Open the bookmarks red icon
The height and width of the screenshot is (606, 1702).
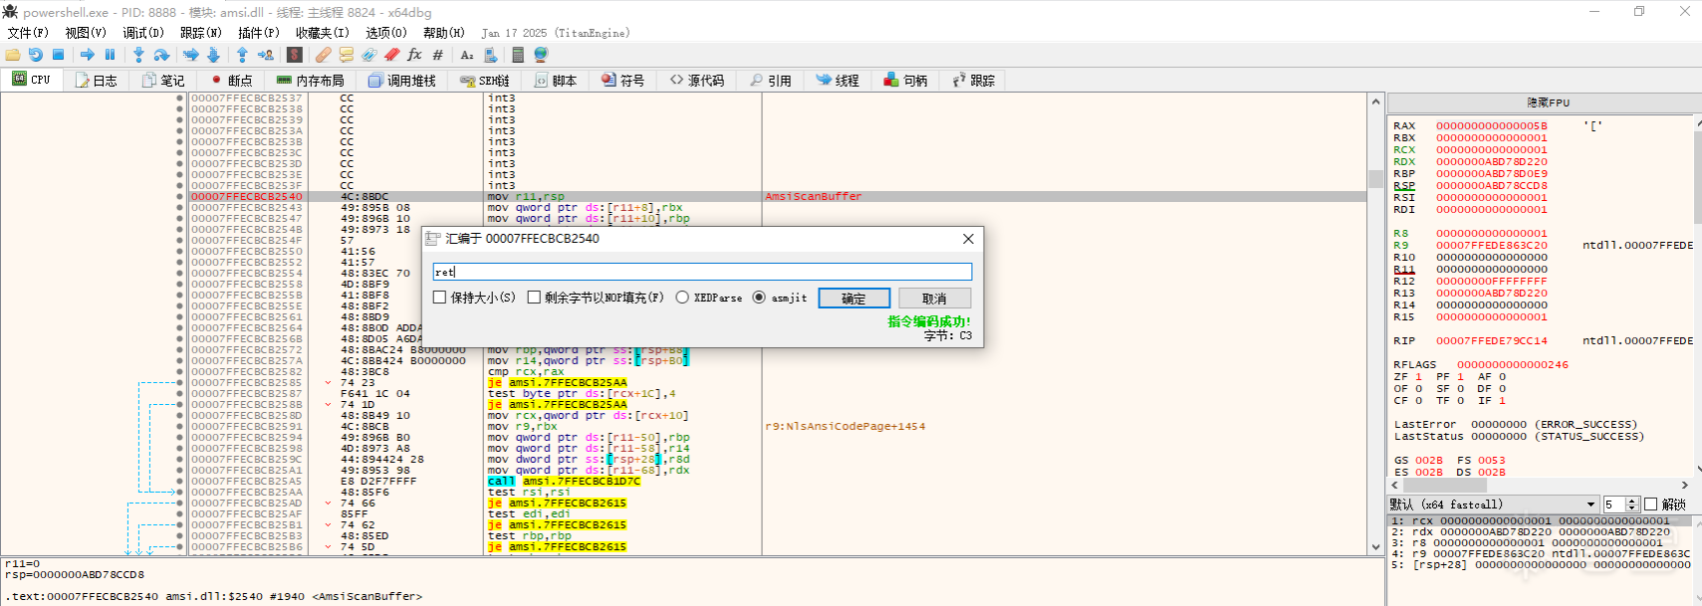tap(391, 55)
